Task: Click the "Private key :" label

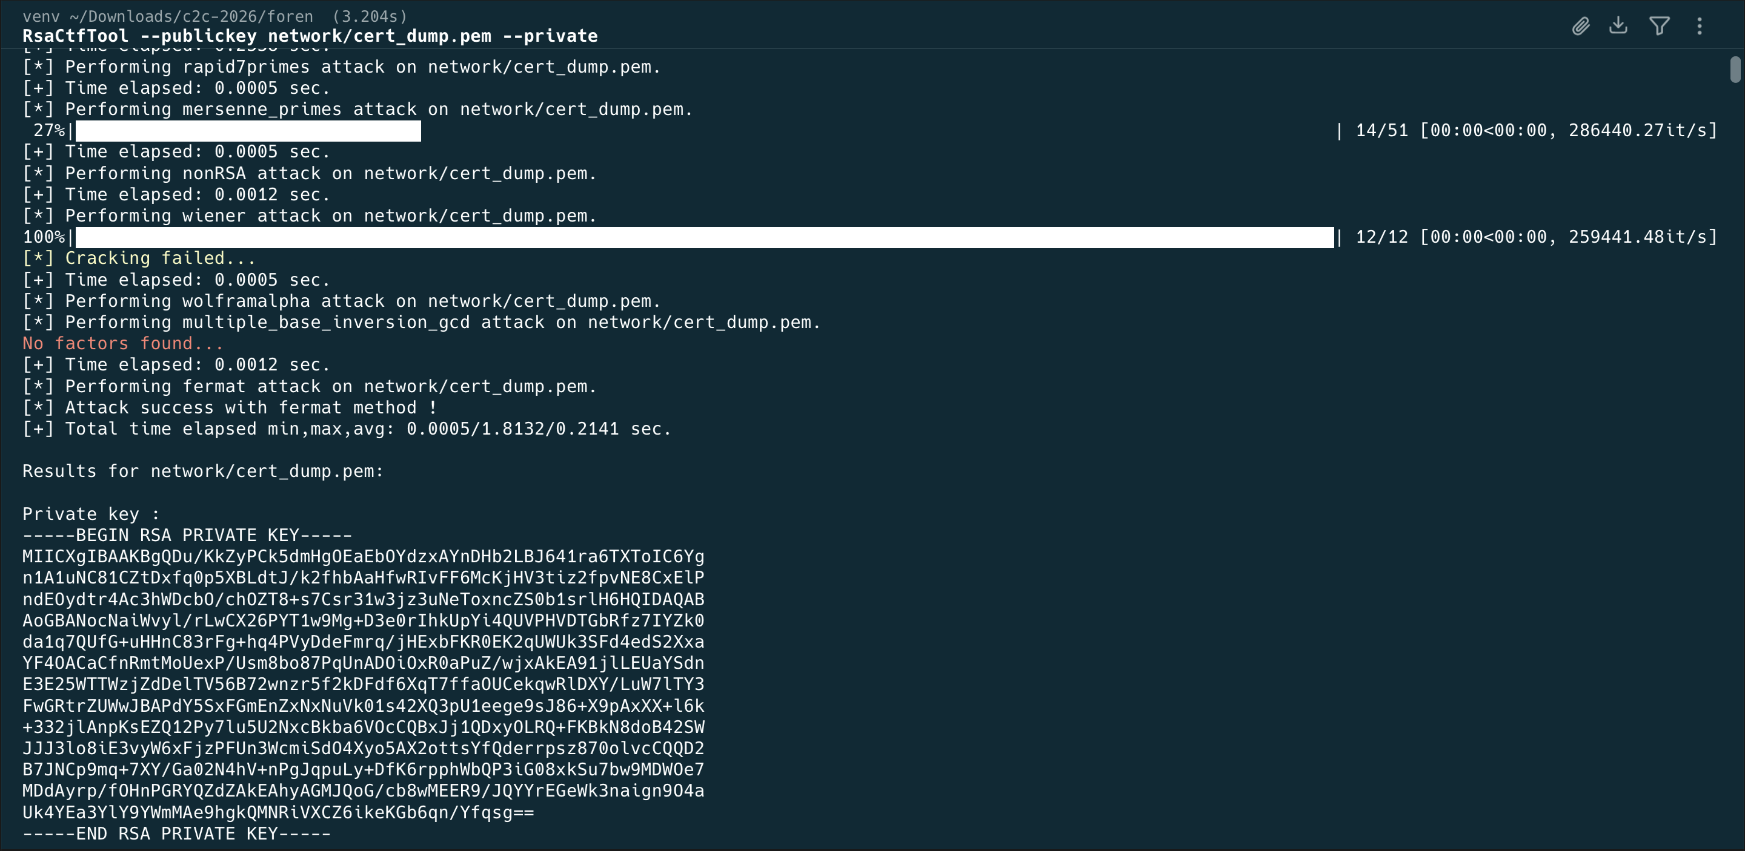Action: [91, 514]
